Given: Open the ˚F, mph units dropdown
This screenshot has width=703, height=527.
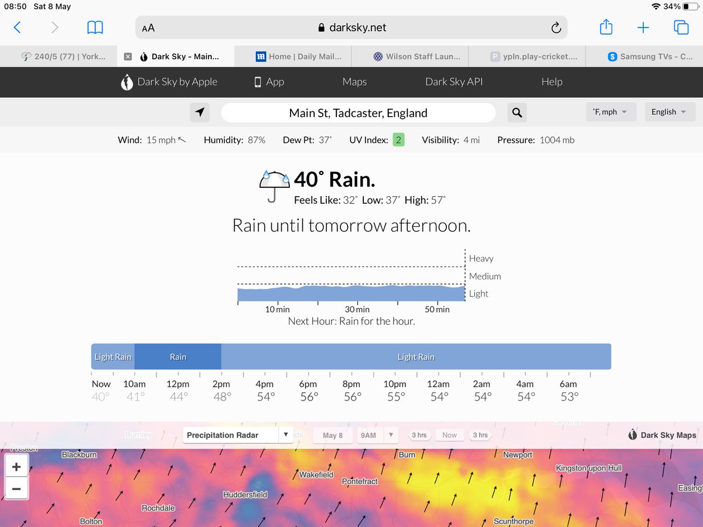Looking at the screenshot, I should [x=611, y=112].
